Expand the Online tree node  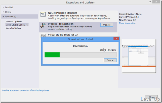[3, 12]
